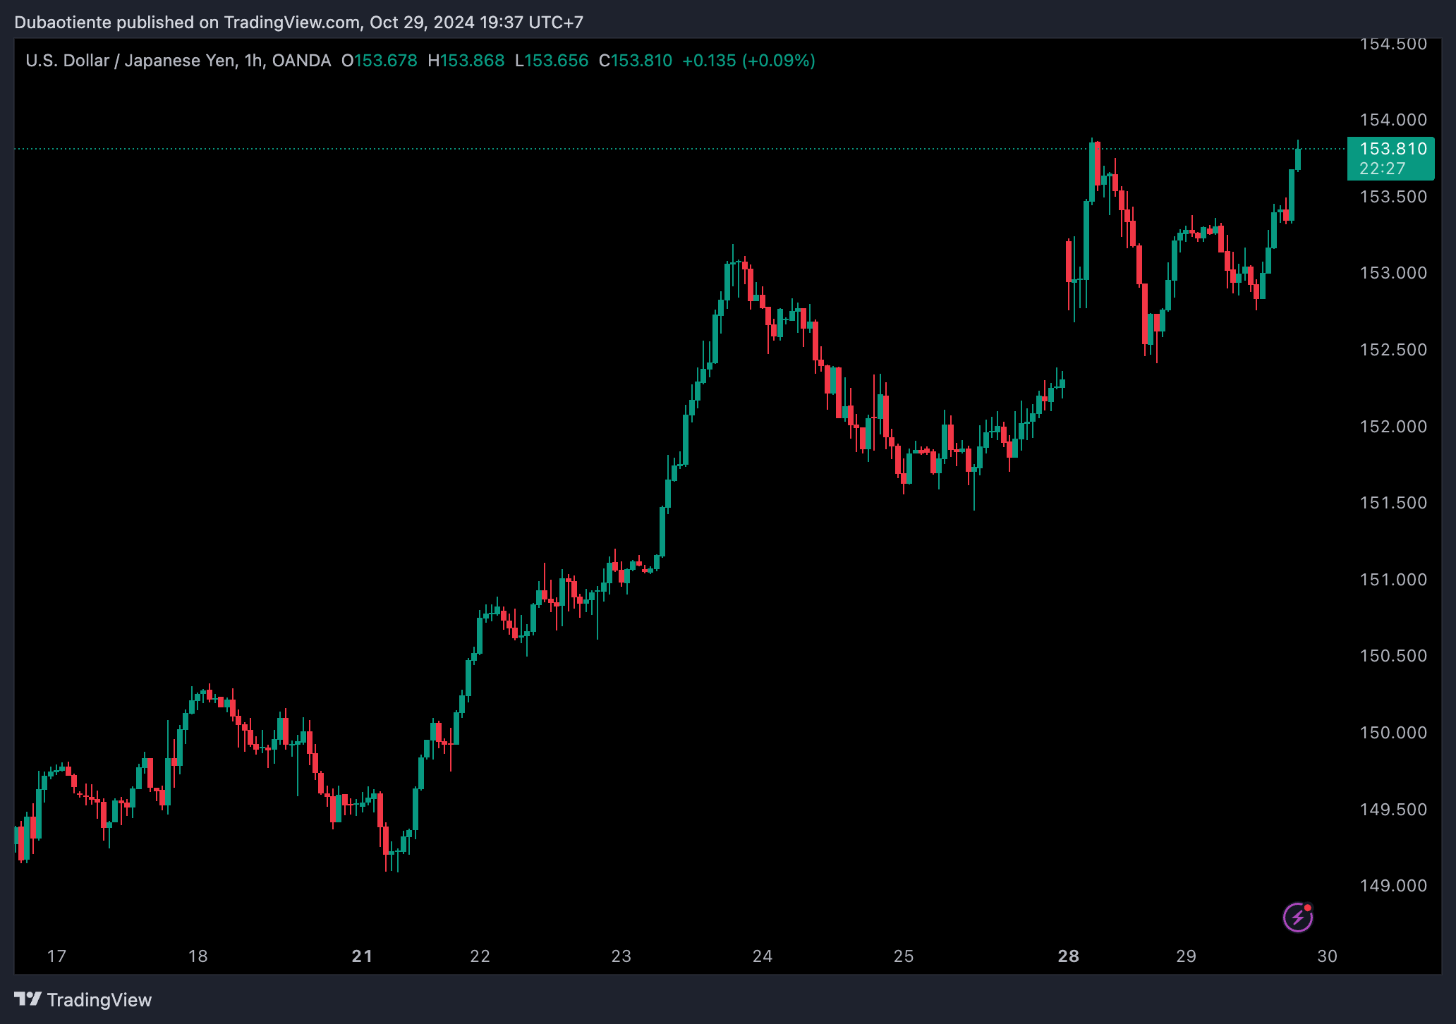Click date label 30 on time axis

point(1328,956)
